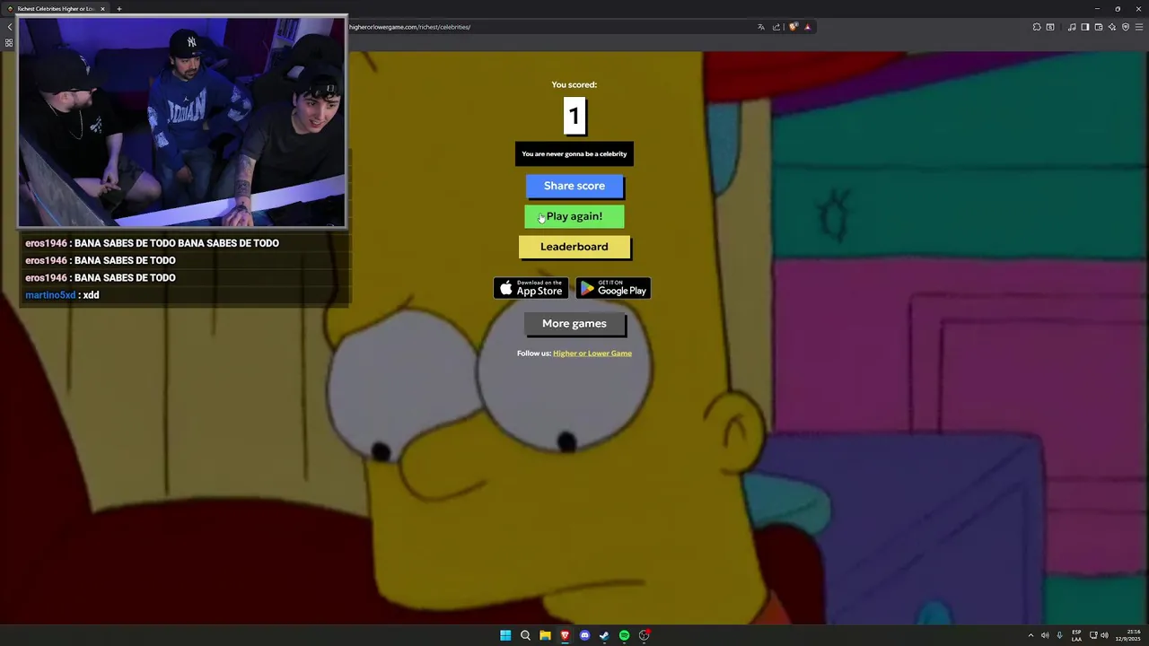Open Discord from the taskbar
The image size is (1149, 646).
(x=584, y=635)
